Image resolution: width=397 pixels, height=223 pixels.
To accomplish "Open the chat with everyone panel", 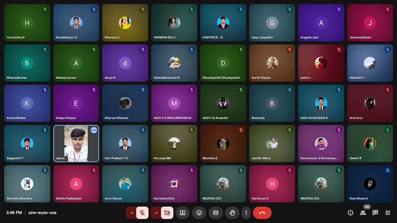I will 375,213.
